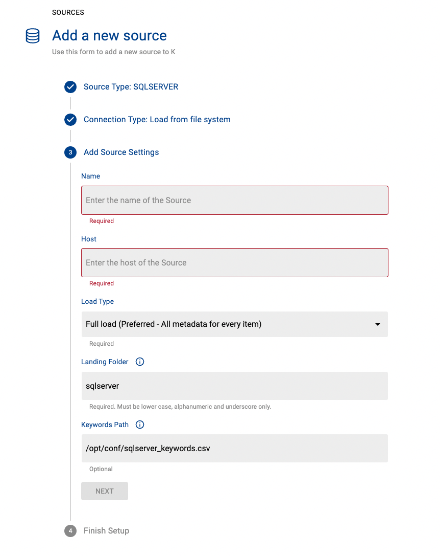Focus the Name input field
The height and width of the screenshot is (556, 440).
[234, 200]
